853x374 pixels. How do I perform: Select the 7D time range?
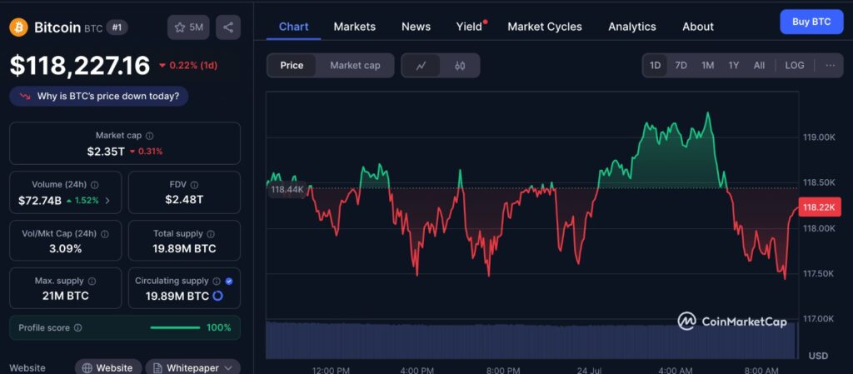click(x=681, y=65)
